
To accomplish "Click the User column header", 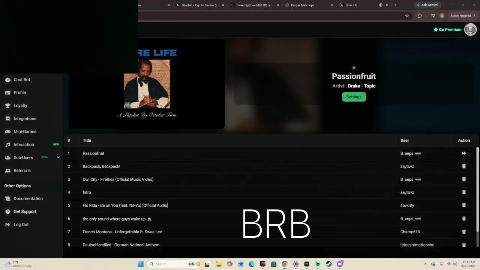I will pyautogui.click(x=405, y=141).
